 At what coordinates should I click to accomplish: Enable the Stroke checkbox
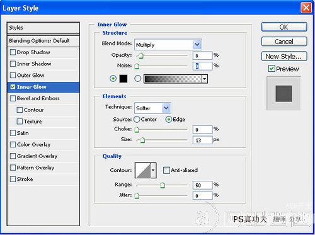coord(13,179)
